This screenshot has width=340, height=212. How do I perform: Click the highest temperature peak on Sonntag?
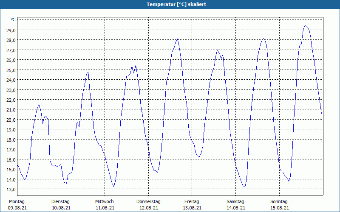pos(305,25)
